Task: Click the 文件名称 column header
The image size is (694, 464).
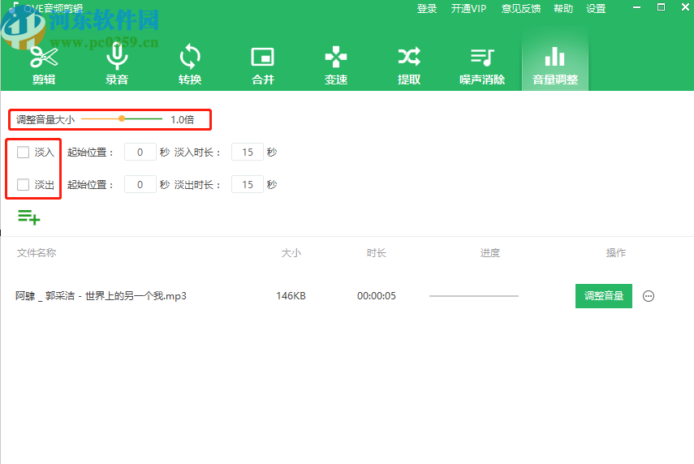Action: (x=37, y=252)
